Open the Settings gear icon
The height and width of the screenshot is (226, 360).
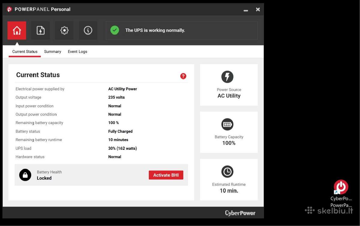point(64,30)
